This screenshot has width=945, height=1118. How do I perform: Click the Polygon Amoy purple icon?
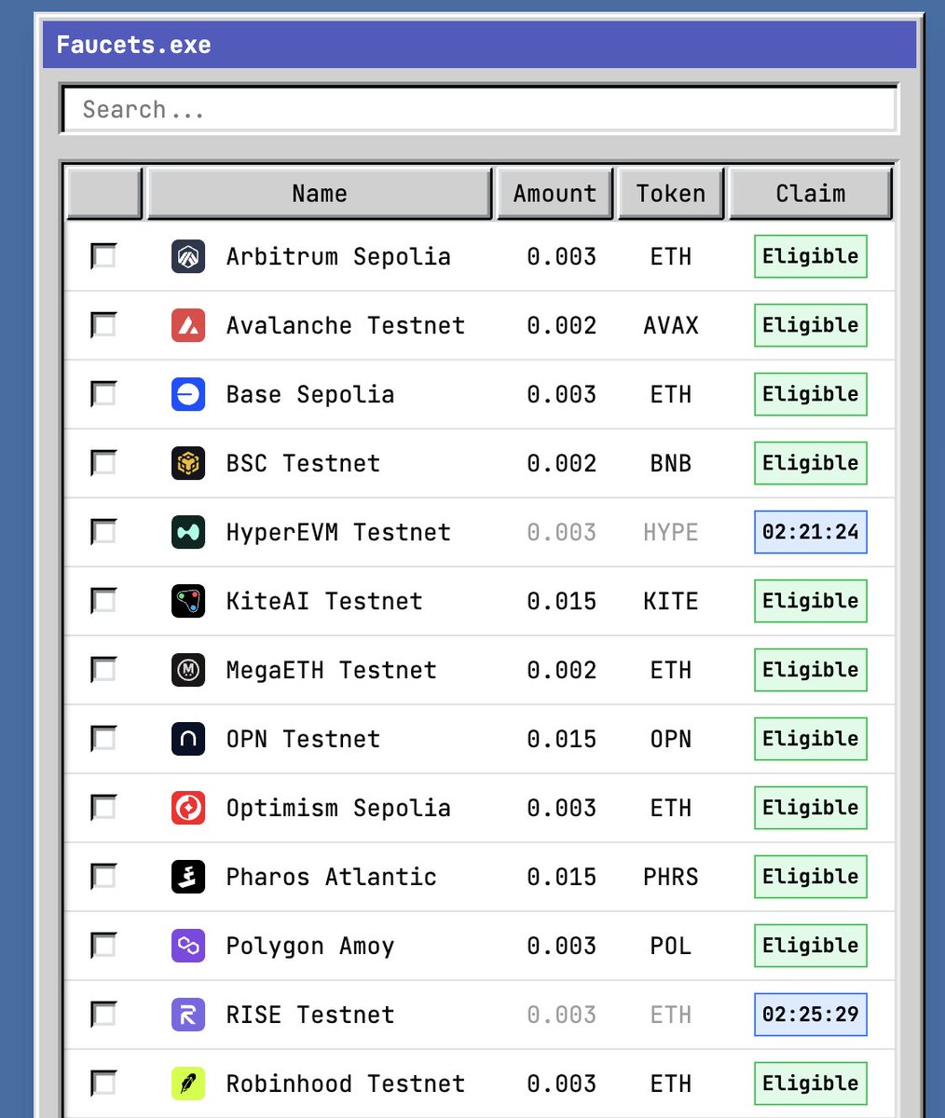coord(188,946)
